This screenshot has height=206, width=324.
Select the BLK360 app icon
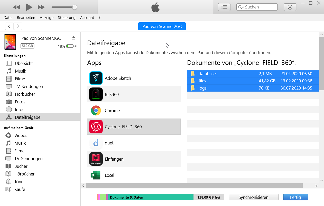(x=96, y=94)
